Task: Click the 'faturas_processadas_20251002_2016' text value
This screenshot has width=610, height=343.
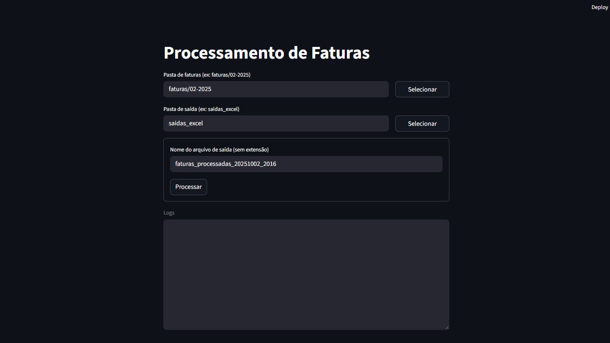Action: [226, 164]
